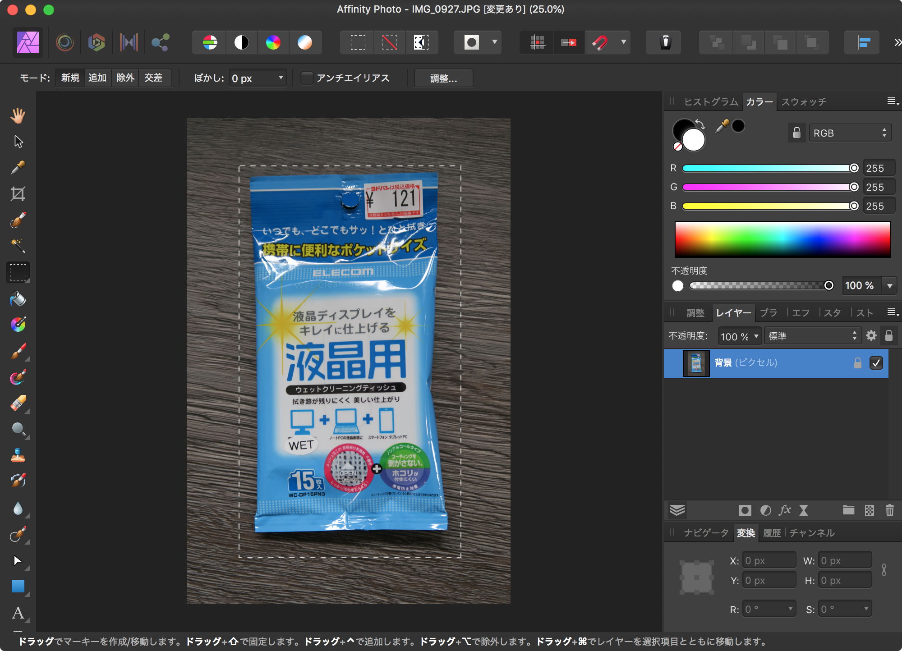Select the Flood Fill bucket tool
902x651 pixels.
tap(18, 298)
